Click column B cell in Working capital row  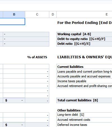click(x=26, y=34)
